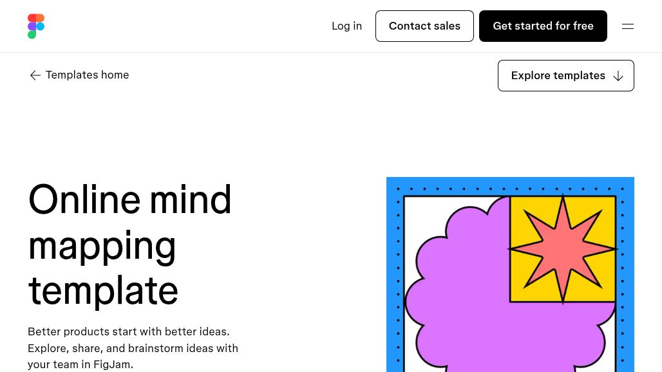The image size is (662, 372).
Task: Go to Templates home
Action: point(87,75)
